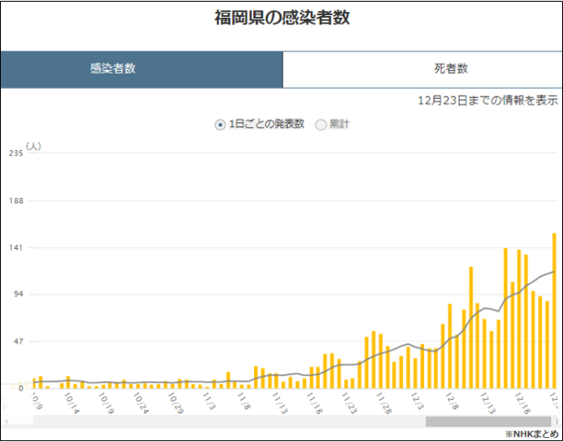Click the 12/3 date label on axis
The image size is (563, 442).
[417, 402]
